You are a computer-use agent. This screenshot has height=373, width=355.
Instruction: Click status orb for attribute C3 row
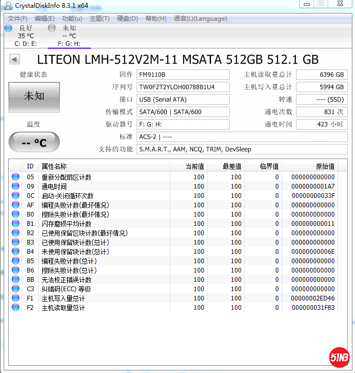pyautogui.click(x=16, y=289)
